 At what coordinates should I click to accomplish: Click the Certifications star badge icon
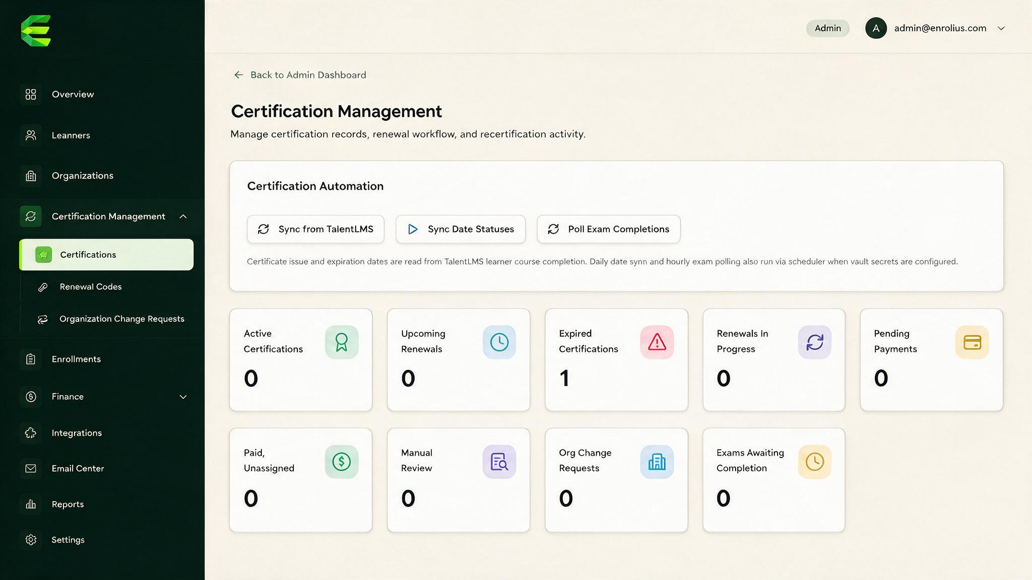pos(44,255)
